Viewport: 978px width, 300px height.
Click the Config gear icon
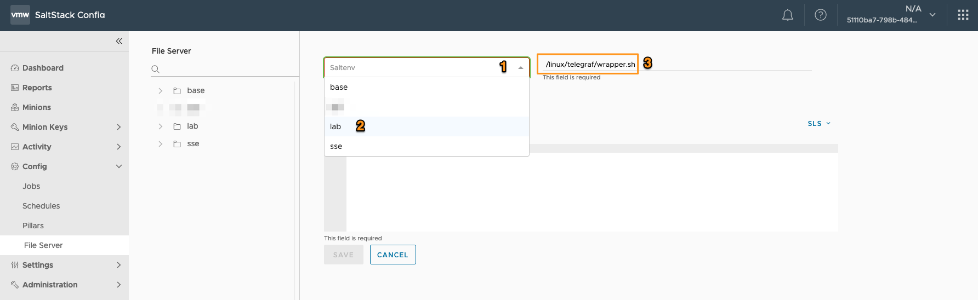point(15,166)
